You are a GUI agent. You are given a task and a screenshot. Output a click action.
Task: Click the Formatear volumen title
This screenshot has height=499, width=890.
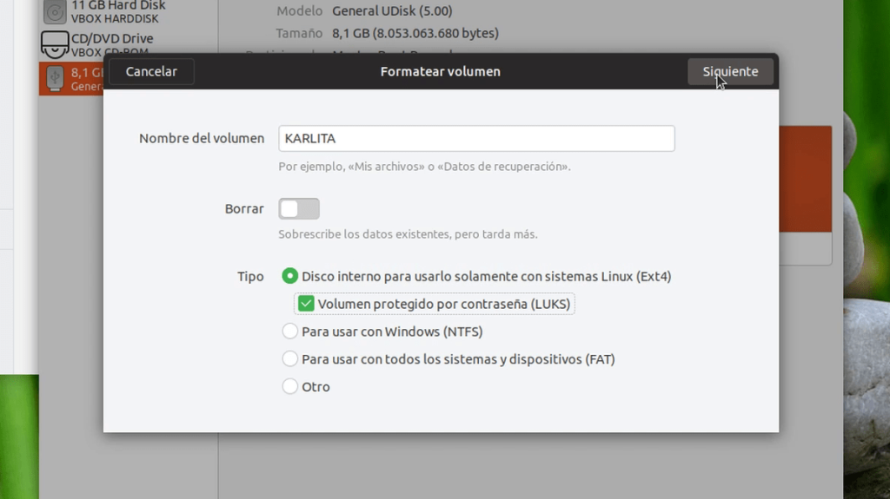tap(441, 71)
